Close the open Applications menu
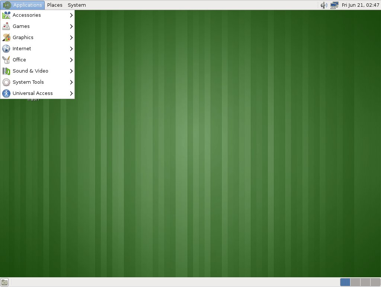This screenshot has width=381, height=287. (x=23, y=5)
